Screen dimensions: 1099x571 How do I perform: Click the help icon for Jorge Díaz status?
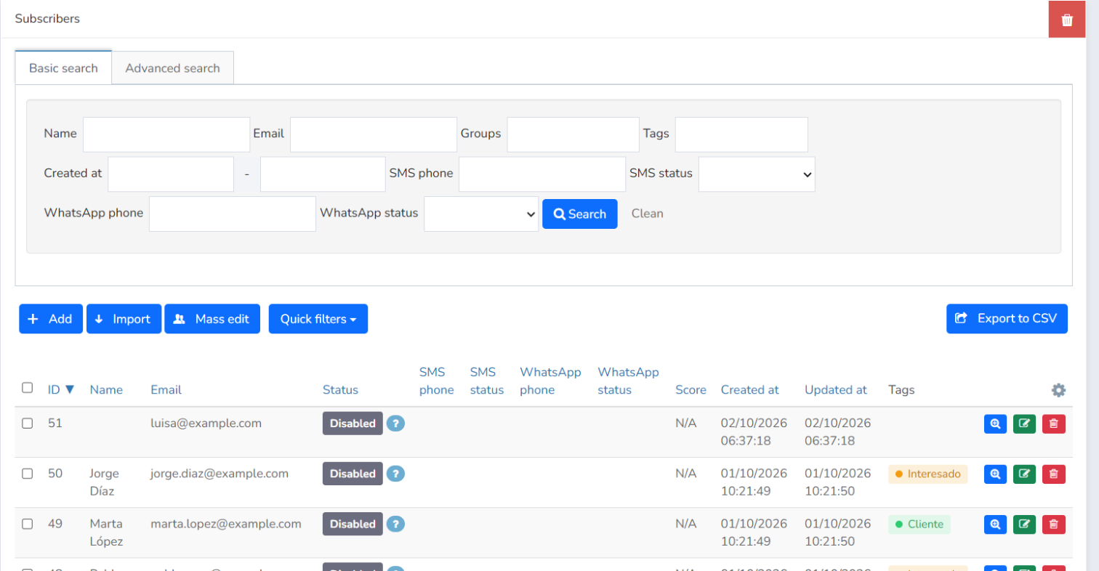tap(395, 474)
